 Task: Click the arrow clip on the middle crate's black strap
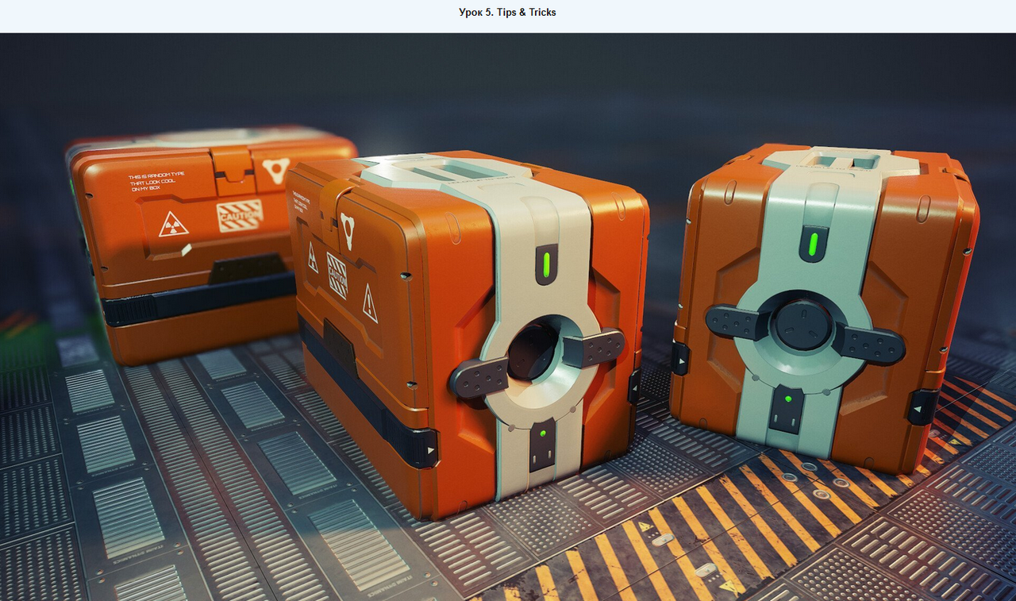point(429,450)
